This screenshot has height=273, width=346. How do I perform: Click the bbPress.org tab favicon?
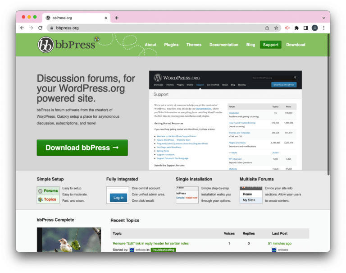48,18
